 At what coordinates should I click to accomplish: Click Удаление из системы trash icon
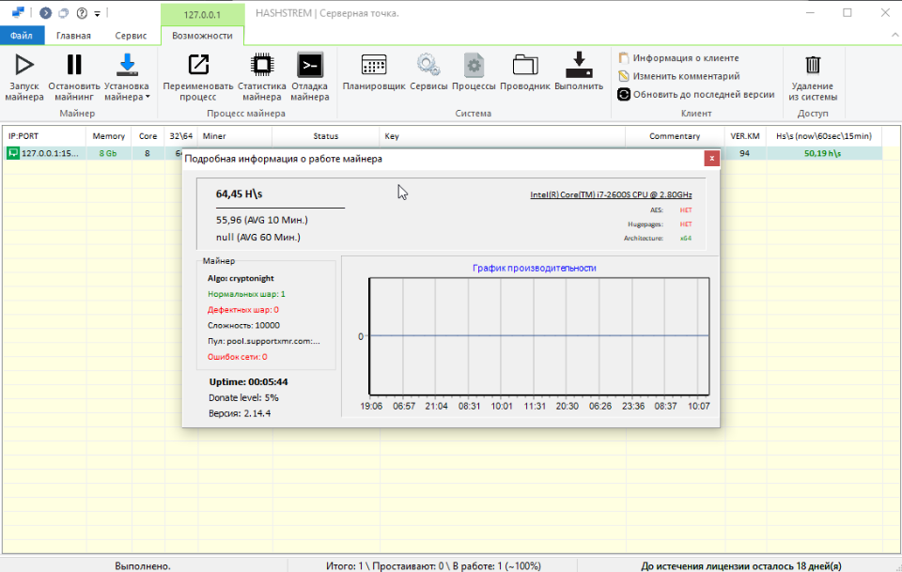[x=813, y=65]
